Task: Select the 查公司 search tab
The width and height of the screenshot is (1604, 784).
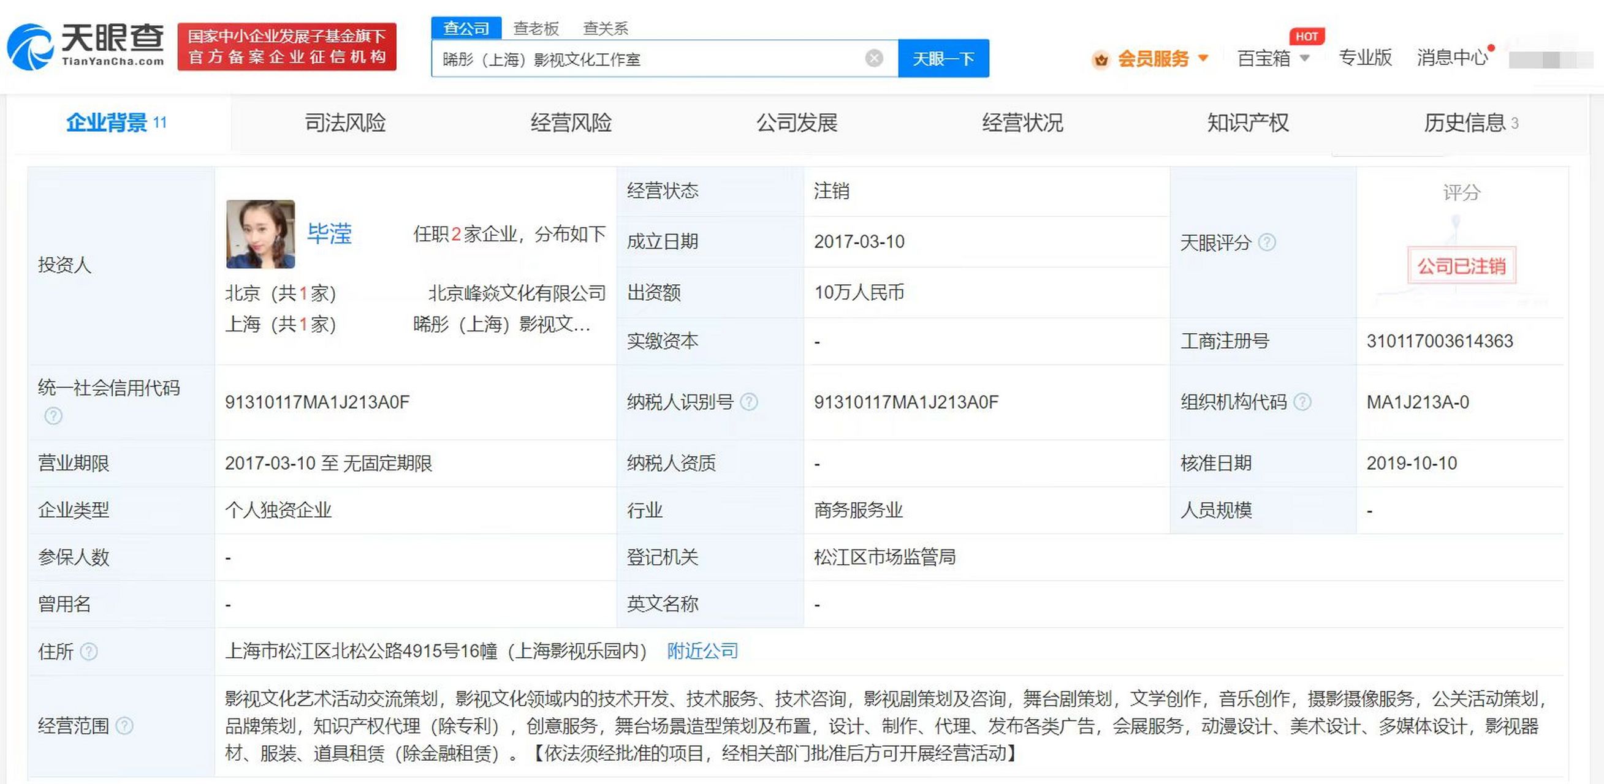Action: (466, 28)
